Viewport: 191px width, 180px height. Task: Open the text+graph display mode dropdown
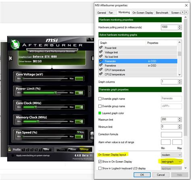click(x=171, y=161)
